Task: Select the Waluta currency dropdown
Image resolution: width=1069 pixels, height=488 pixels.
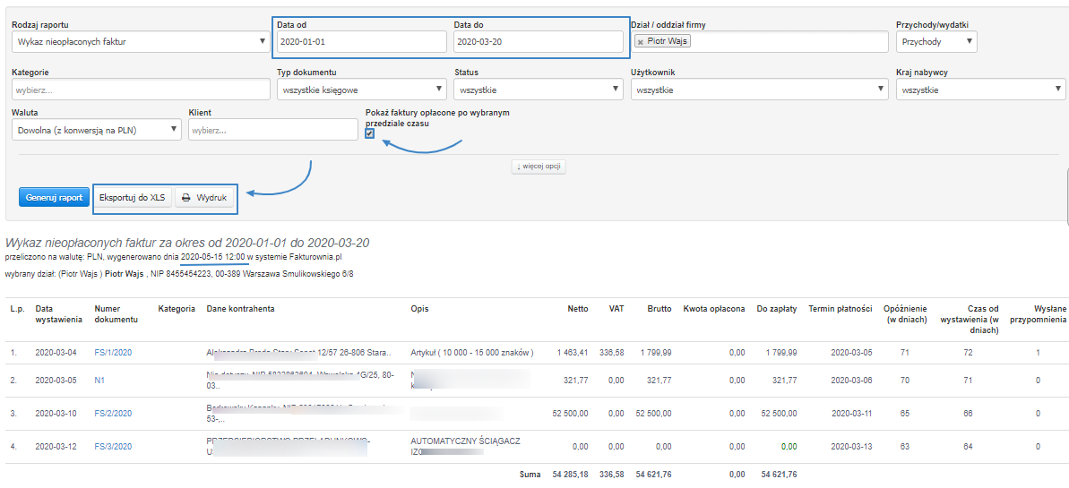Action: (x=97, y=130)
